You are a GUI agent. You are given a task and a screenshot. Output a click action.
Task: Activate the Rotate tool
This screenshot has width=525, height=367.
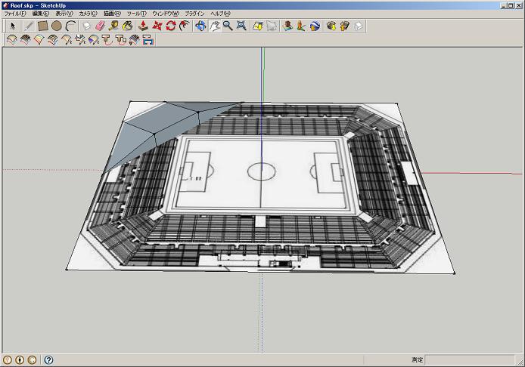click(x=171, y=26)
